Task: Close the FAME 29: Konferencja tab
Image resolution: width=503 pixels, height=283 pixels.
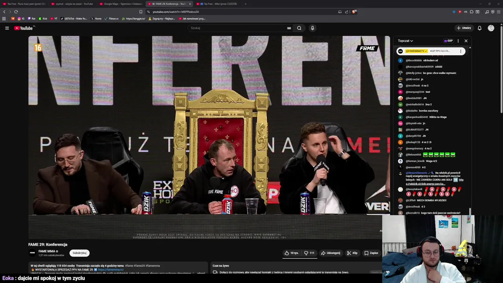Action: tap(190, 4)
